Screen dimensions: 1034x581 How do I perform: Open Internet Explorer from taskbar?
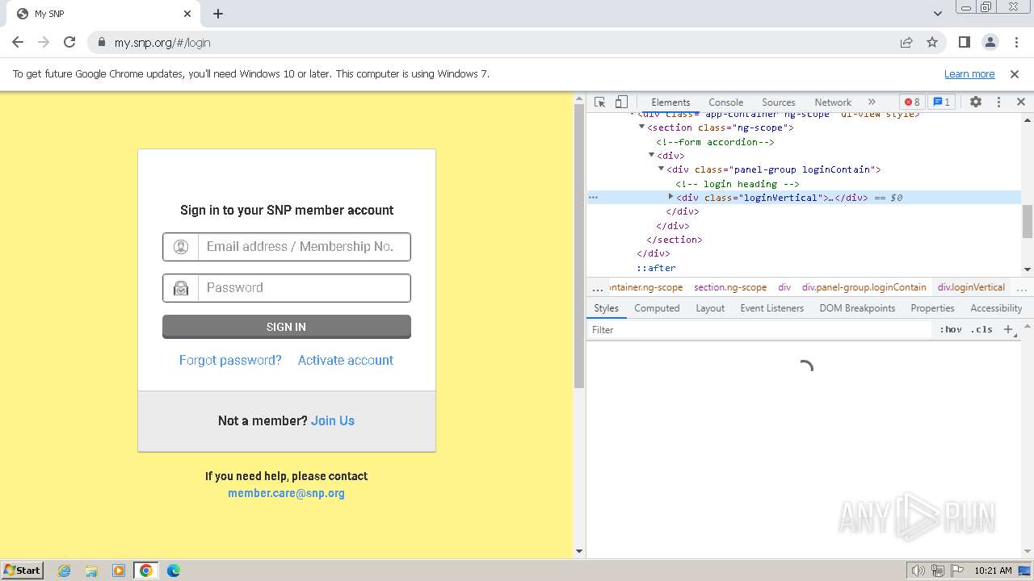click(65, 571)
